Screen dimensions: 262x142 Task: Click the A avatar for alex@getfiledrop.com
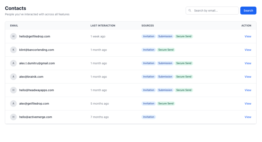point(13,104)
